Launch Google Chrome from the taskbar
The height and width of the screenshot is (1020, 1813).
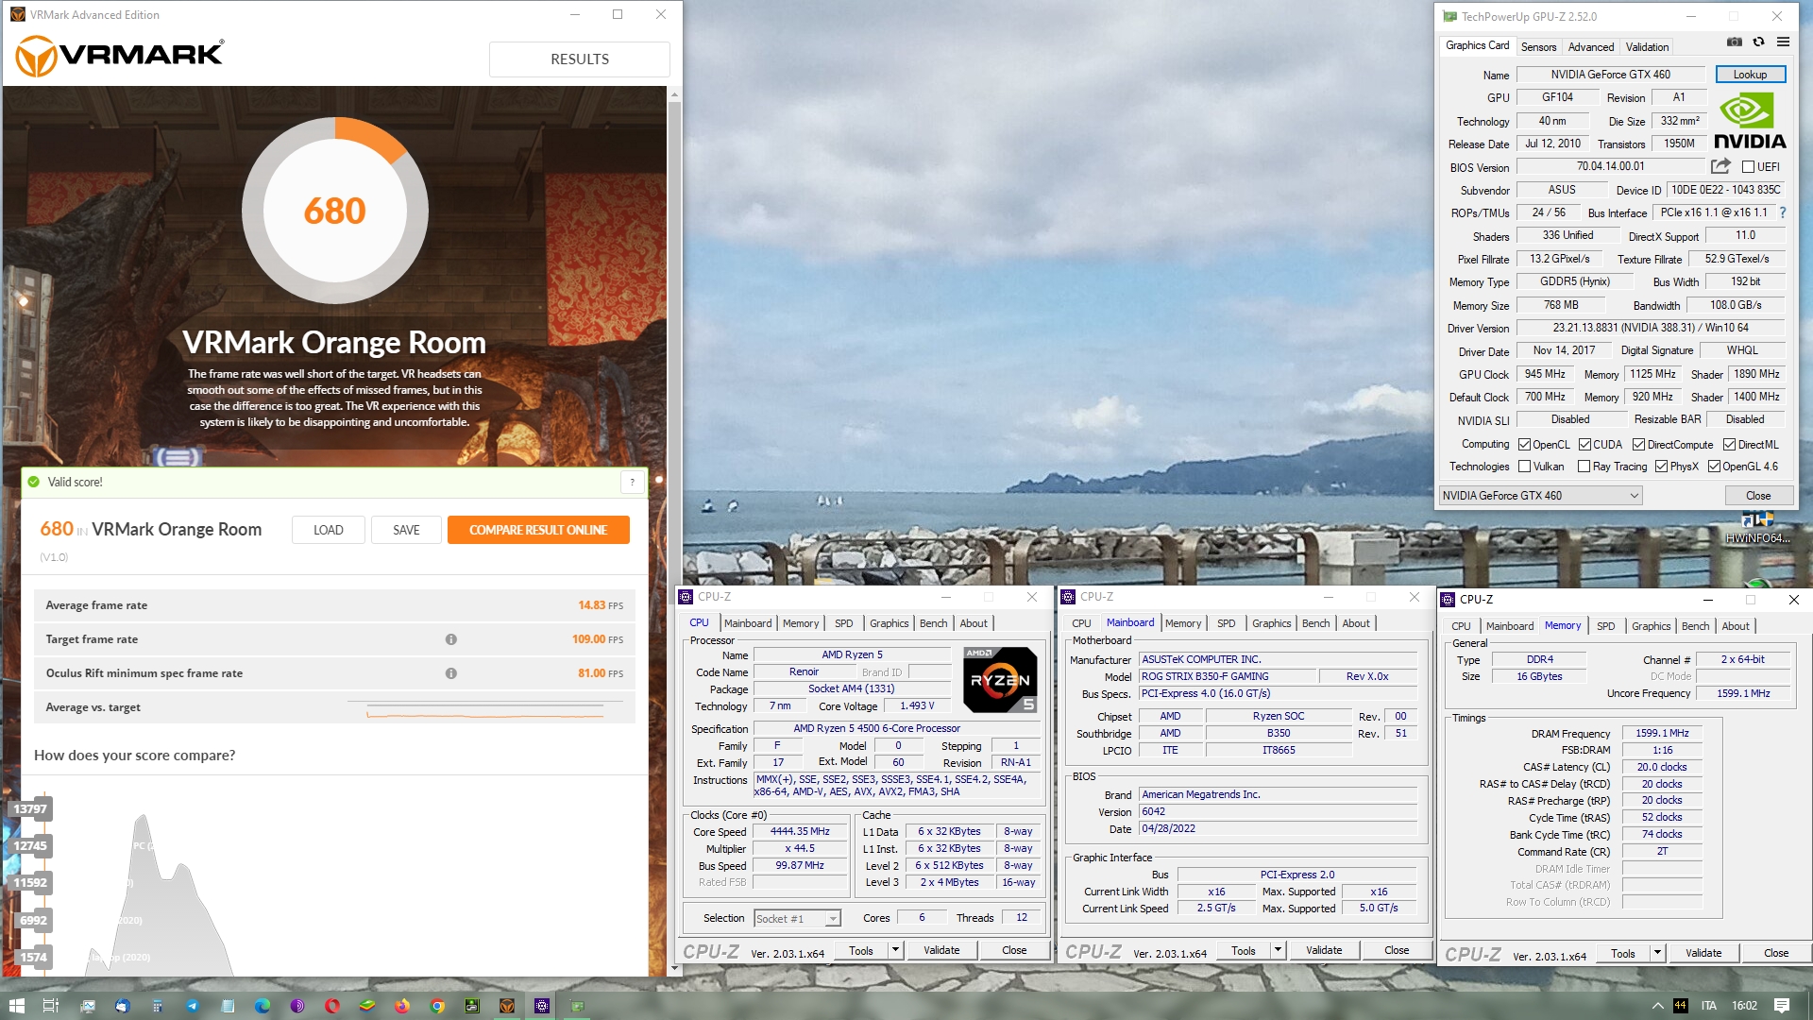[x=437, y=1006]
